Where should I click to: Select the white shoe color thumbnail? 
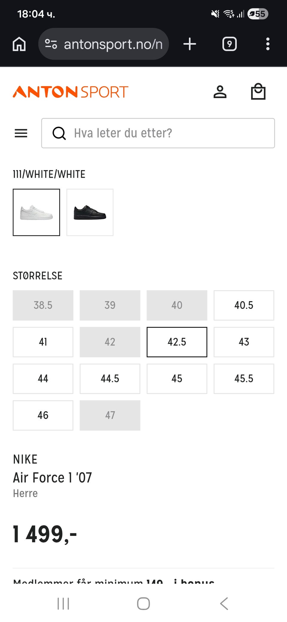coord(36,212)
